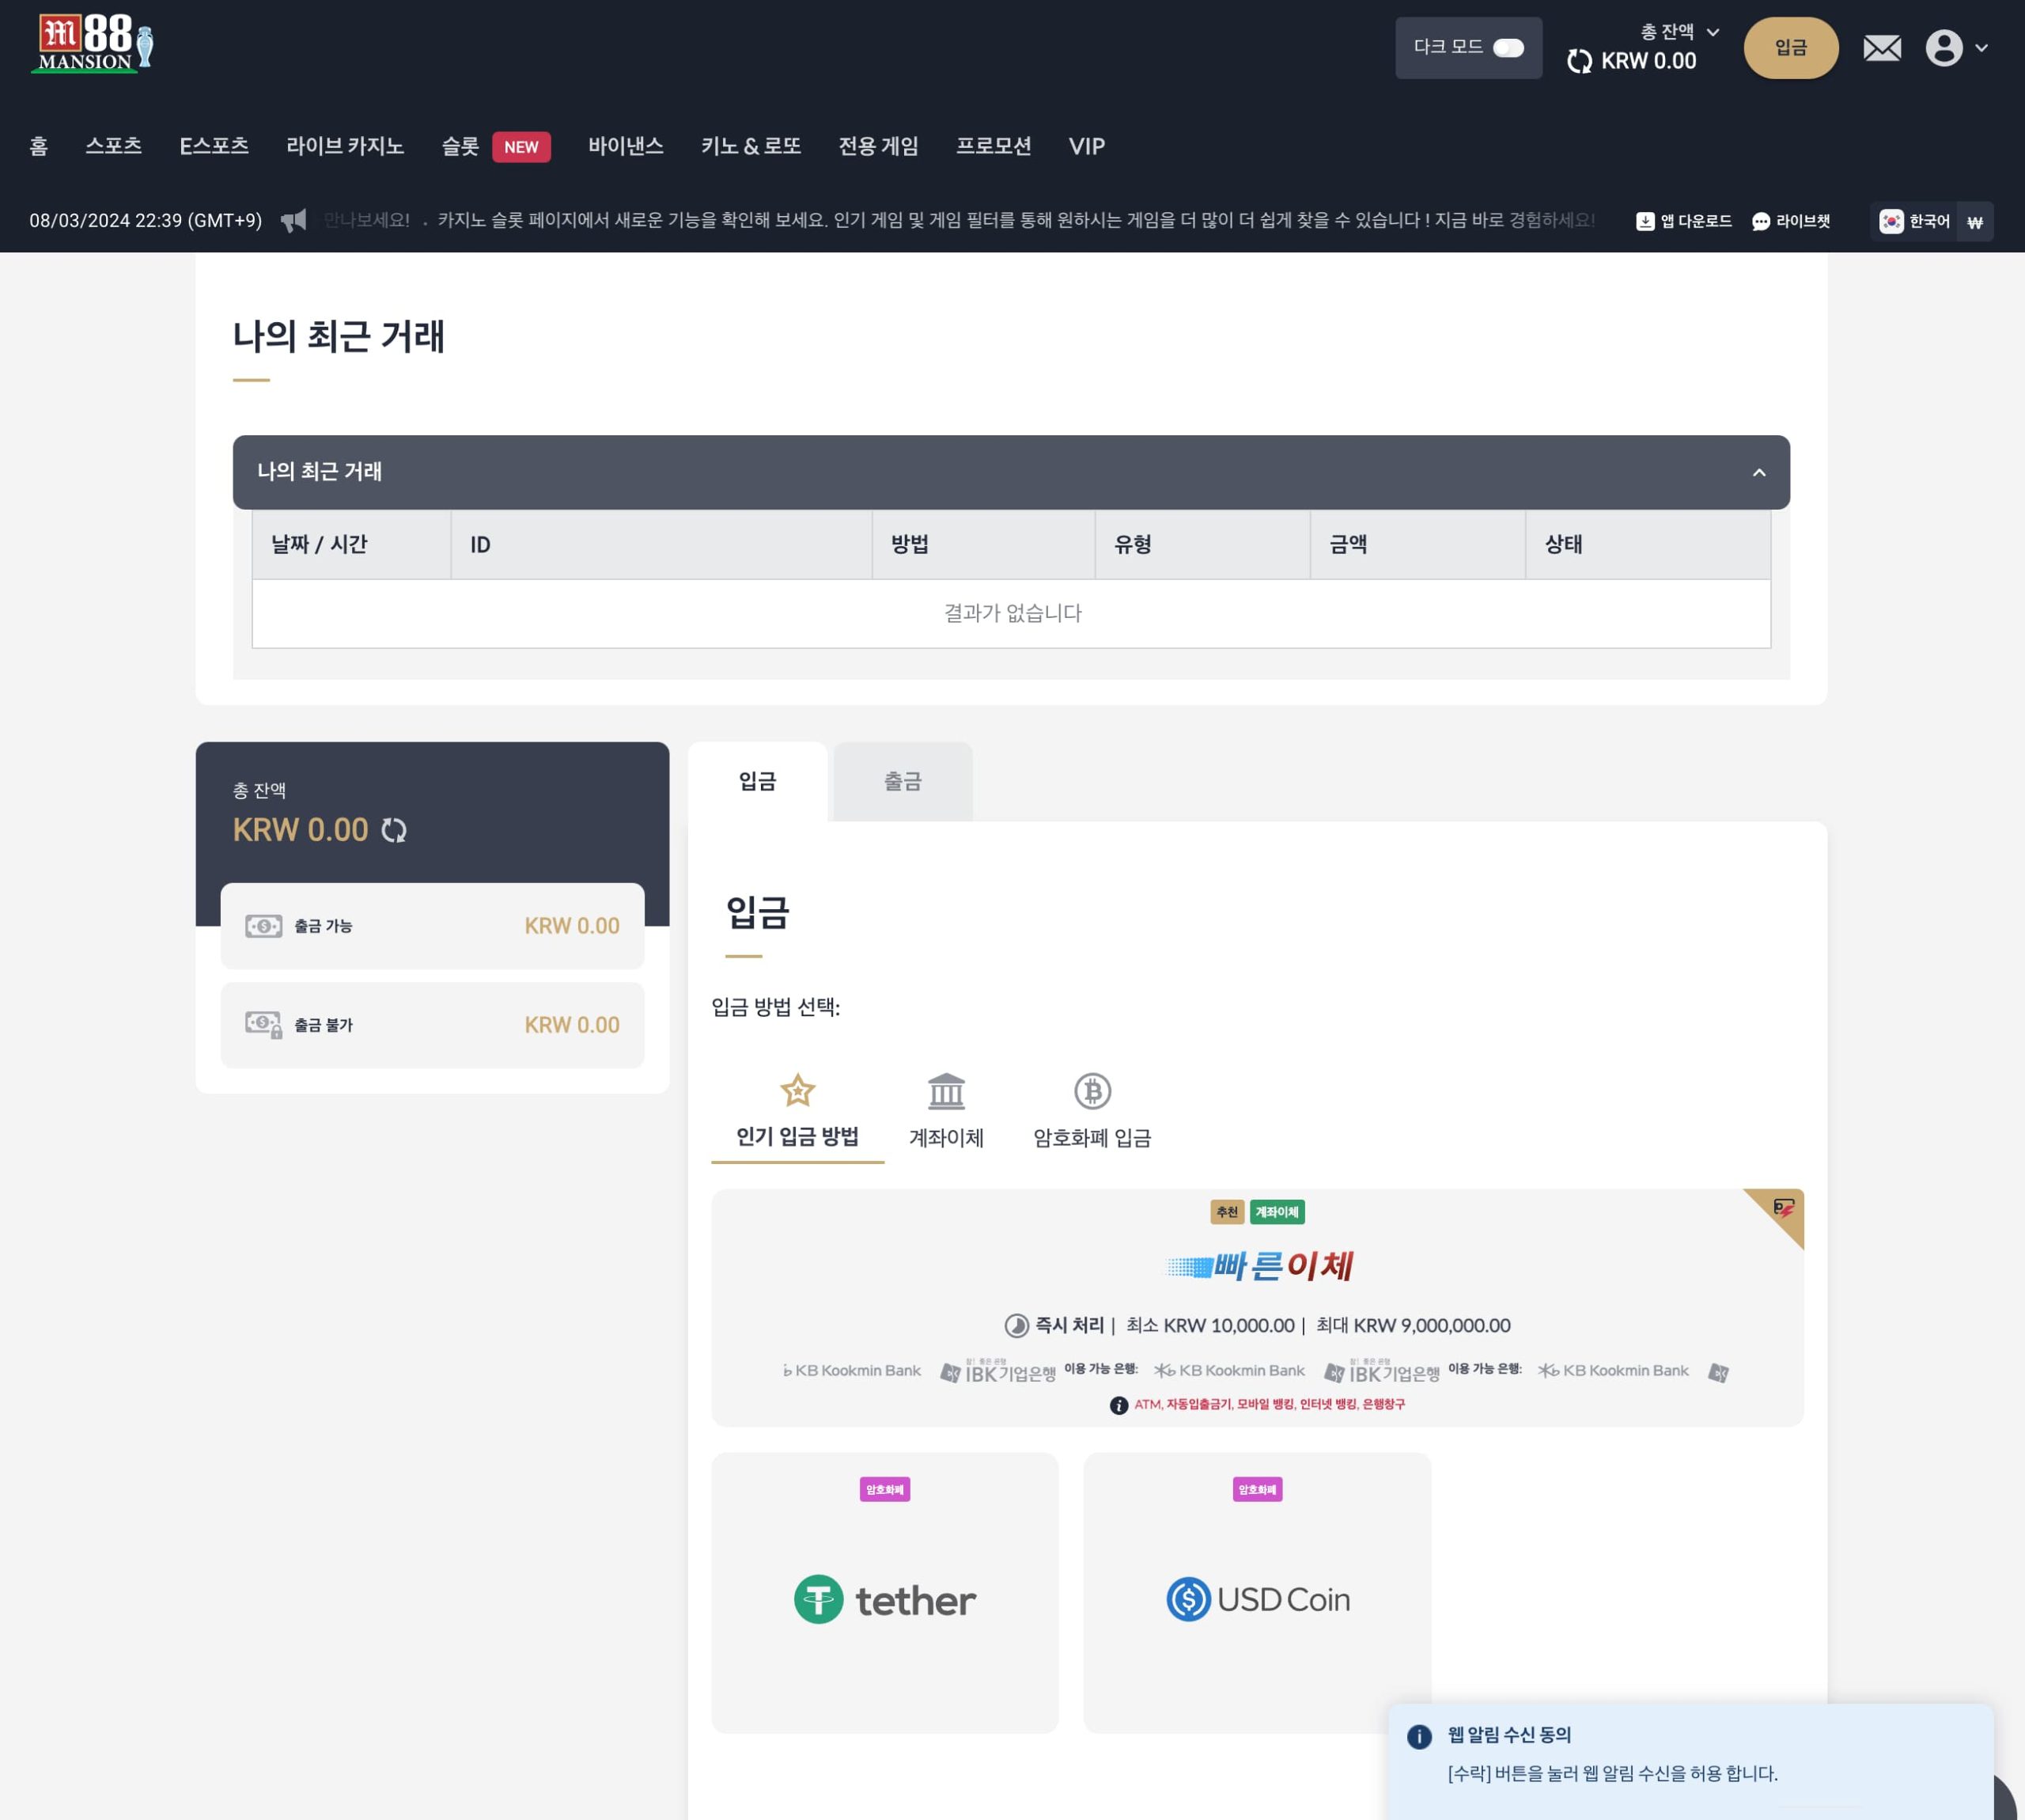Refresh balance icon in top header

click(1579, 61)
